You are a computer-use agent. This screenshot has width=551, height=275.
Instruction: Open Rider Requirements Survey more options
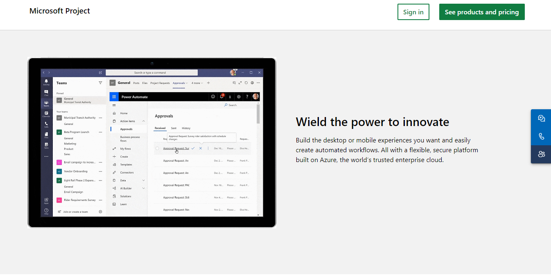point(100,200)
